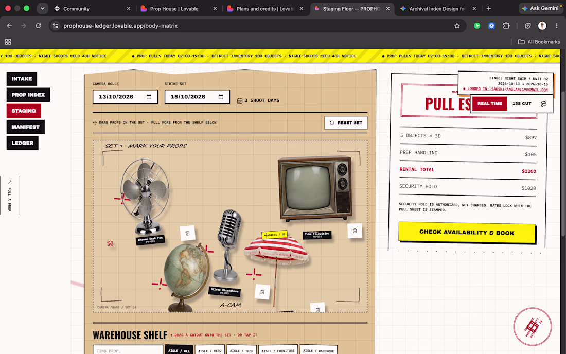Open the Strike Set date picker calendar
Viewport: 566px width, 354px height.
pyautogui.click(x=221, y=97)
